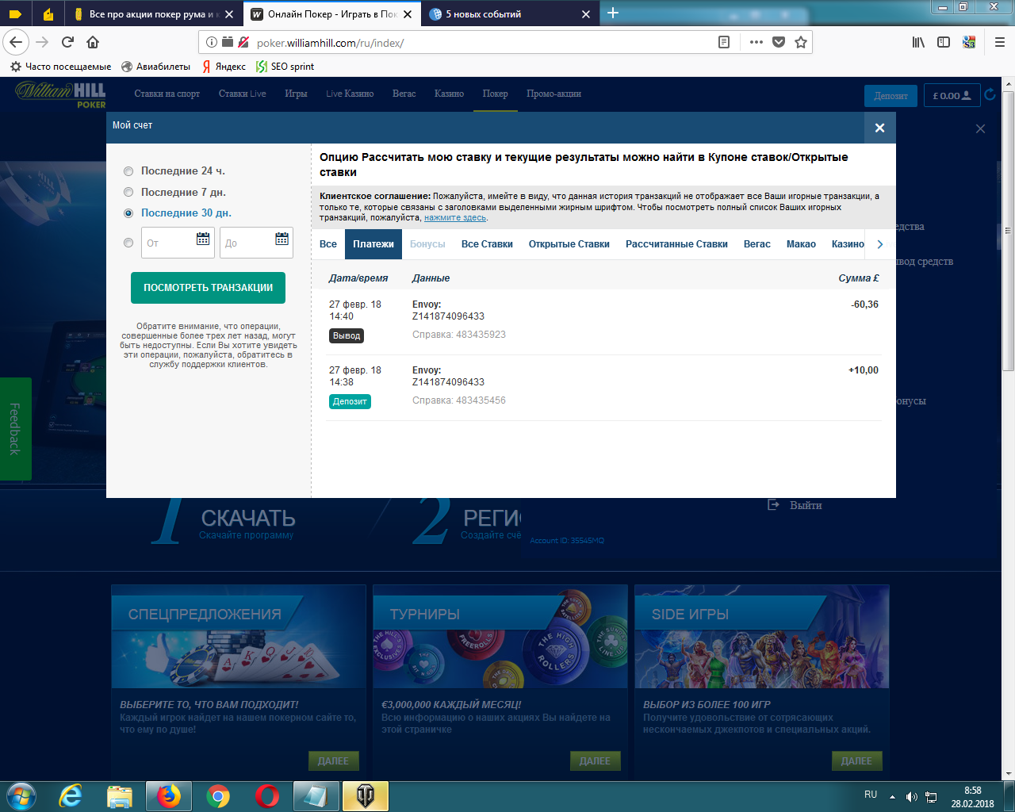The width and height of the screenshot is (1015, 812).
Task: Open the Вегас transactions tab
Action: click(x=757, y=244)
